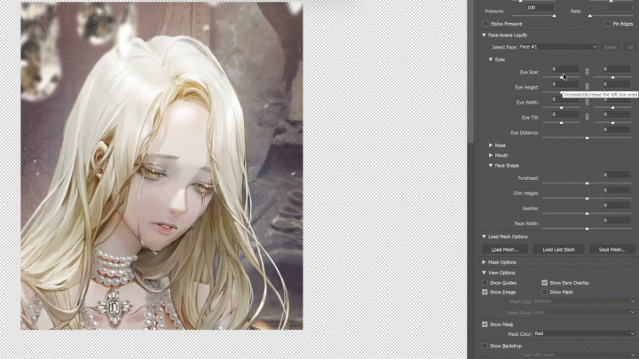Click the Load Mesh... button

(504, 249)
